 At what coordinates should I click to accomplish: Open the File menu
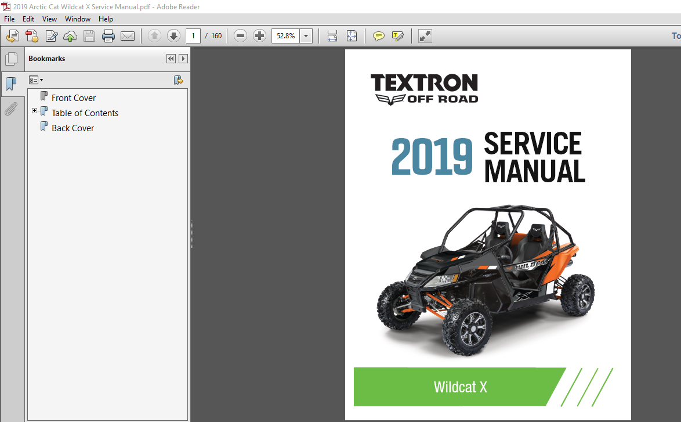(x=9, y=19)
